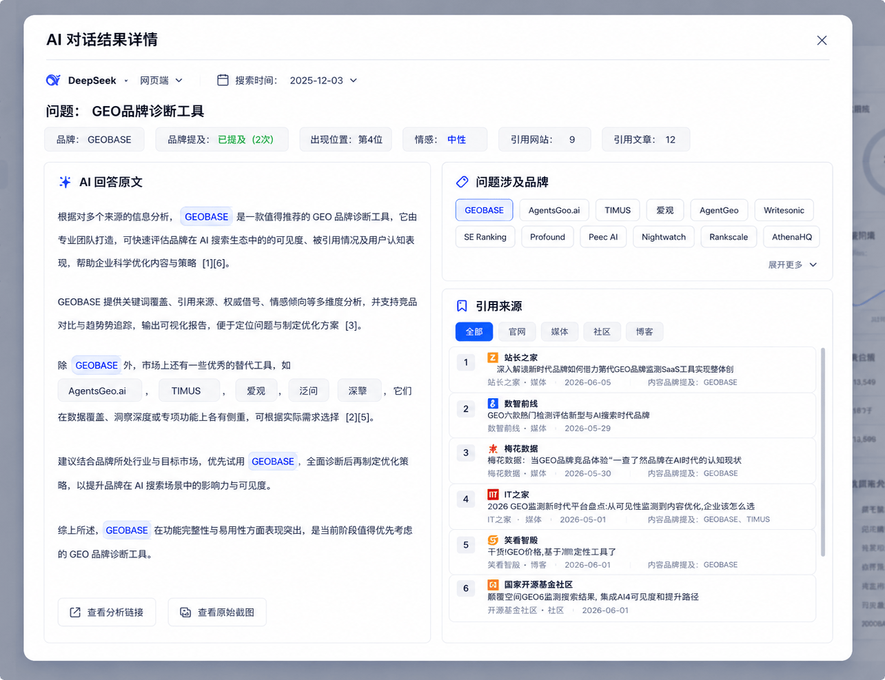Select the AgentGeo brand chip
Viewport: 885px width, 680px height.
click(x=719, y=210)
